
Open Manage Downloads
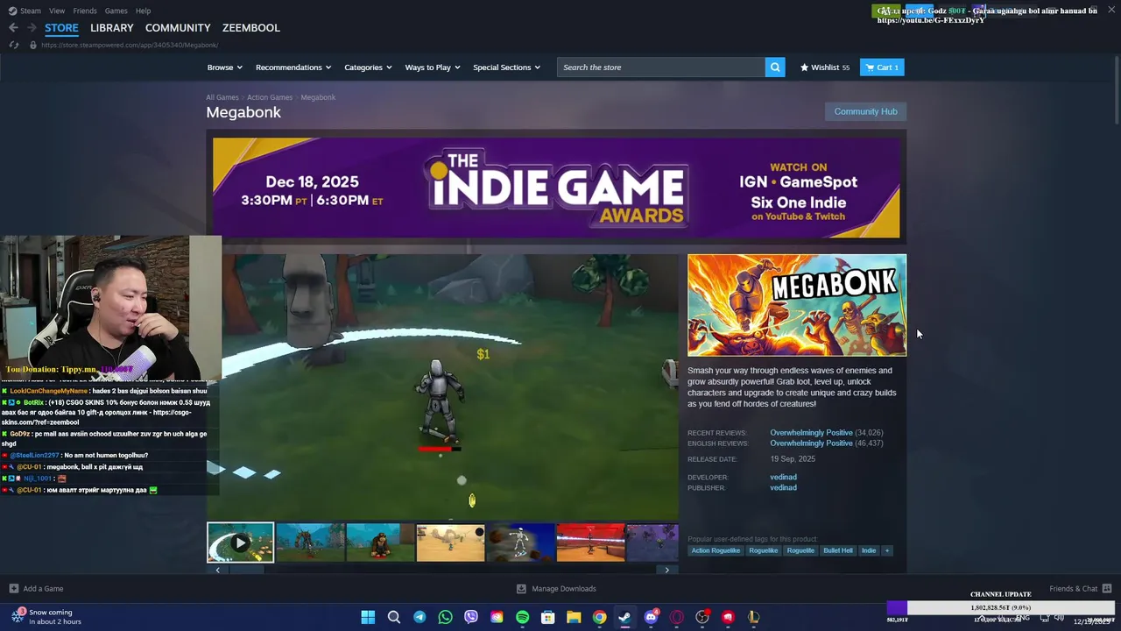[x=556, y=589]
